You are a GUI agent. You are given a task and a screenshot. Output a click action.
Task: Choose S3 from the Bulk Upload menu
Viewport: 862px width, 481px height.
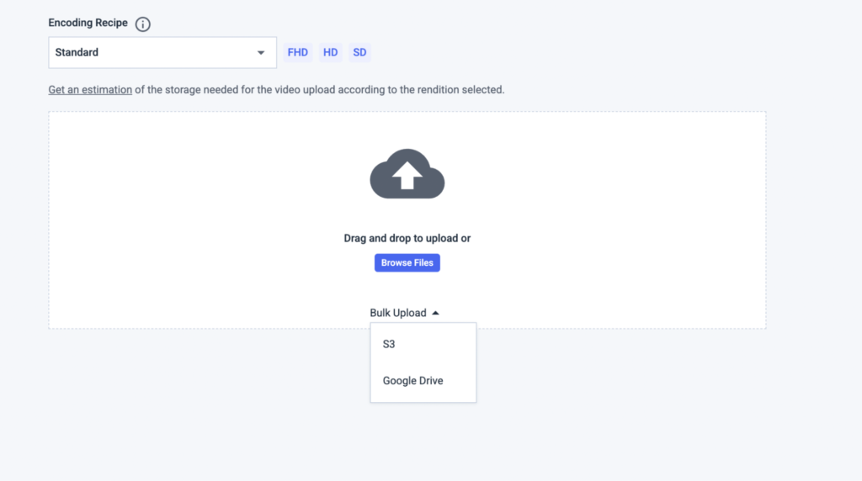[389, 345]
